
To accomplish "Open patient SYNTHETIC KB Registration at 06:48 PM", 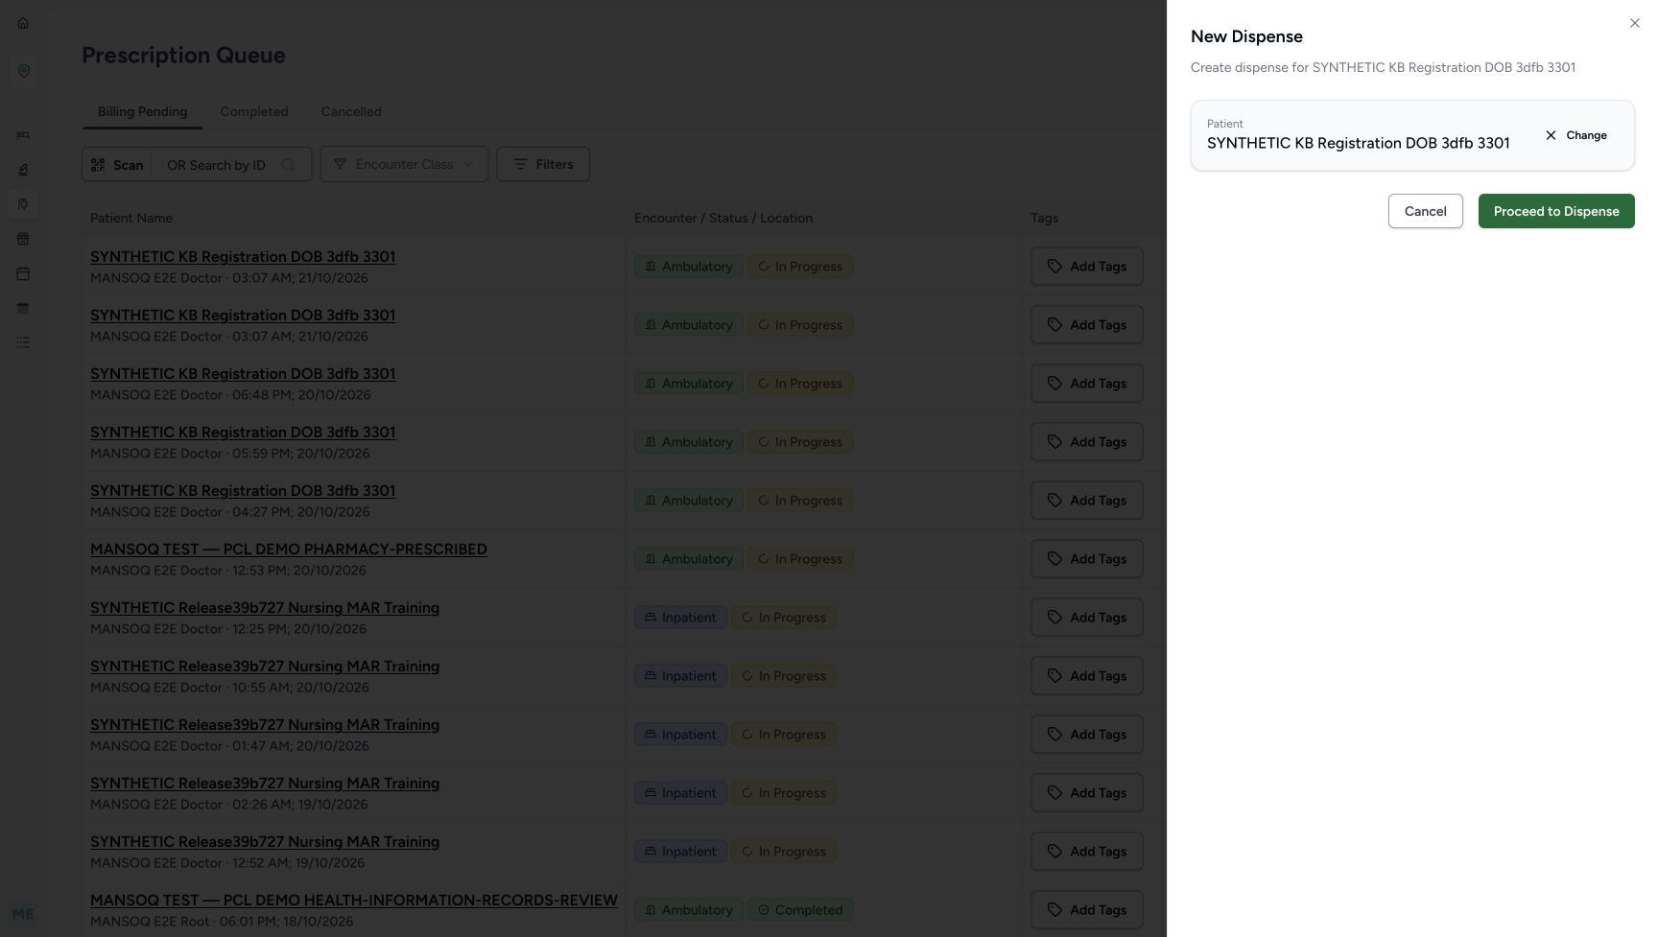I will (243, 374).
